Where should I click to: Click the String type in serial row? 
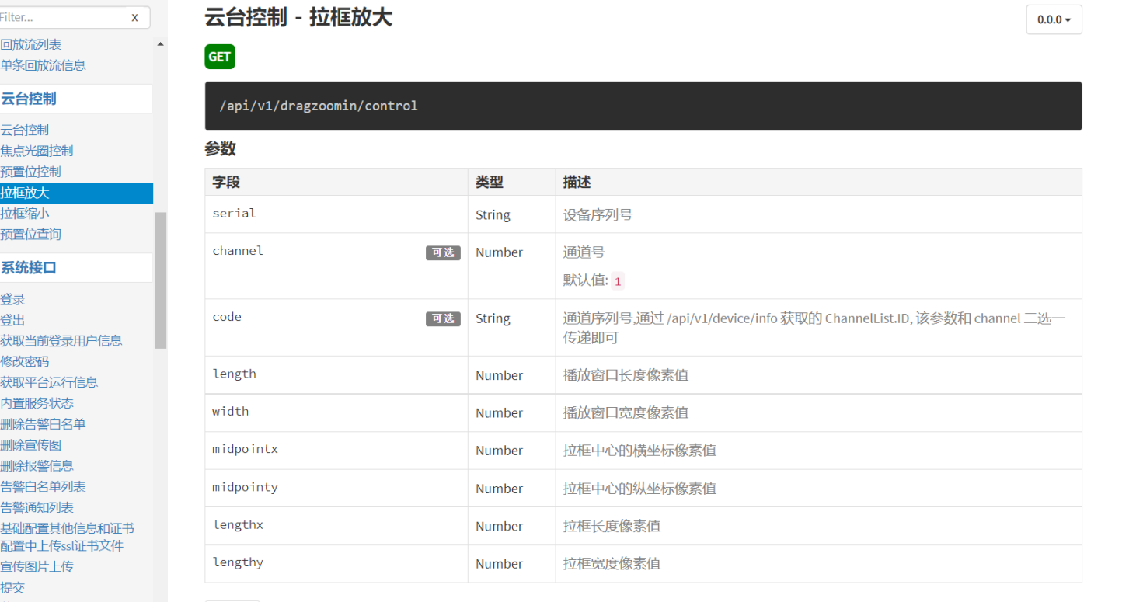pos(493,215)
